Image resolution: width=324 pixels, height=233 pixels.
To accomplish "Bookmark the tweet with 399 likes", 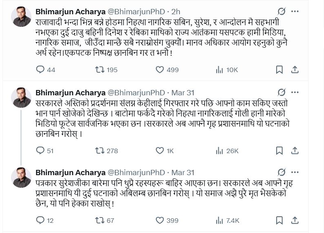I will click(x=279, y=220).
